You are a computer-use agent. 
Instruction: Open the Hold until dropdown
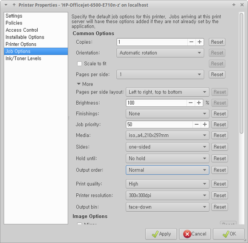pos(167,158)
